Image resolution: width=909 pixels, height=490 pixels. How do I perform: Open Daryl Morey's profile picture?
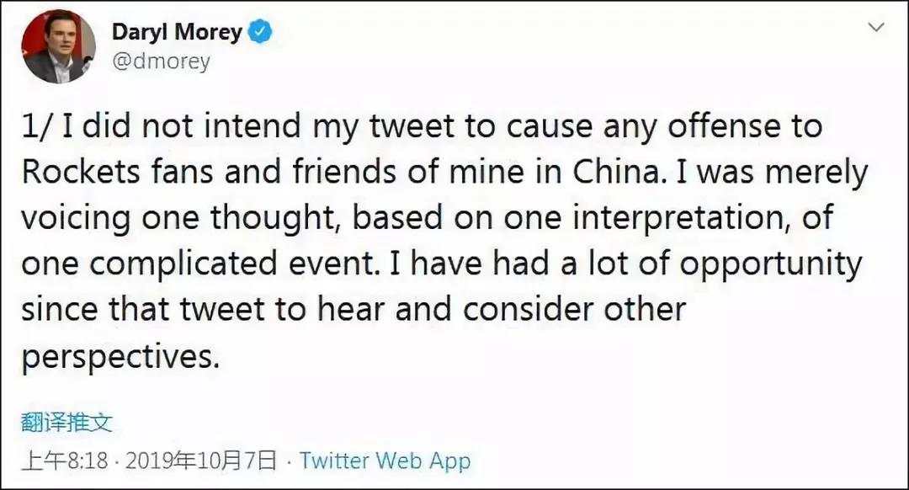[x=59, y=46]
